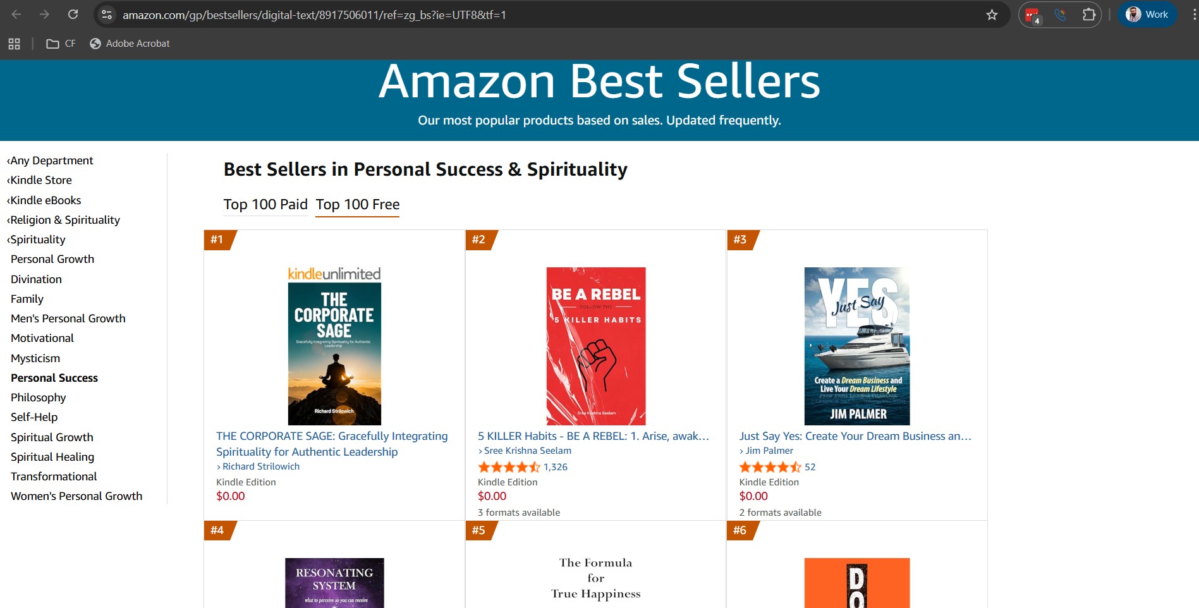Open the Extensions puzzle-piece menu

click(1088, 15)
